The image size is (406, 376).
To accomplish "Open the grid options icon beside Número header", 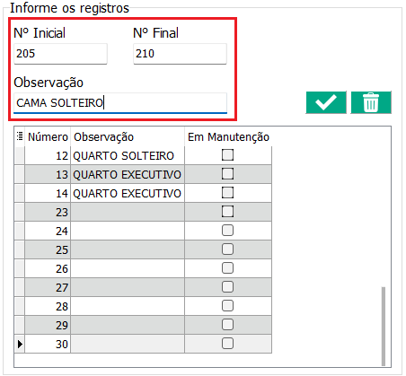I will [20, 136].
